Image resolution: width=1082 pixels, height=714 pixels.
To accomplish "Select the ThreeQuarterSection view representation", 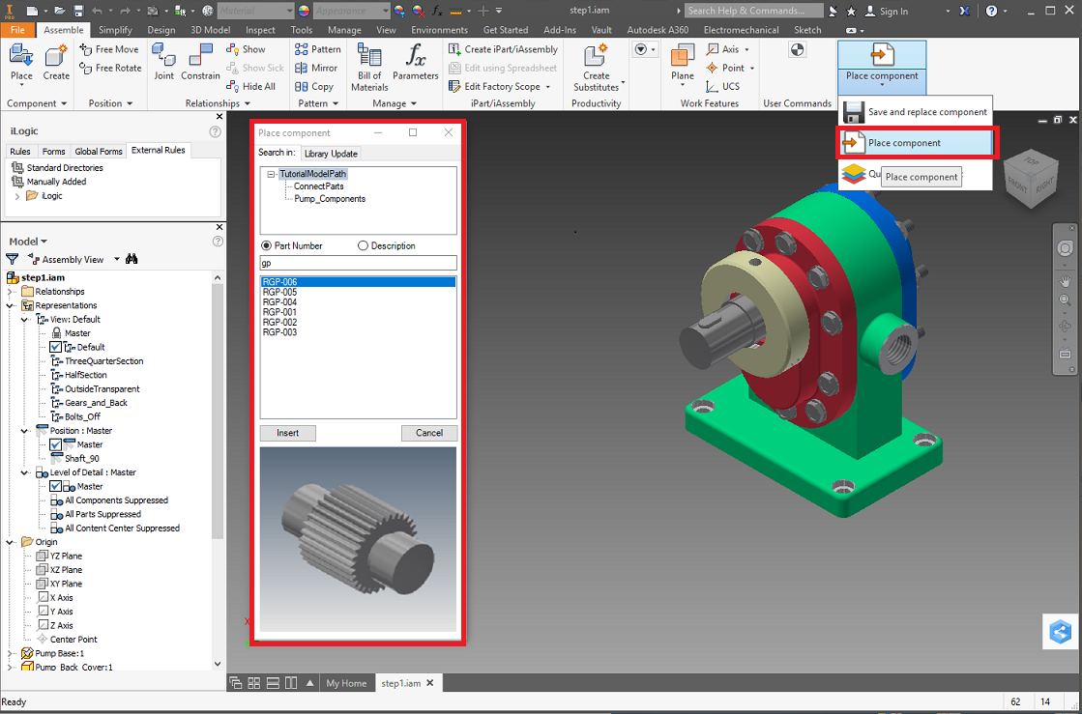I will coord(103,361).
